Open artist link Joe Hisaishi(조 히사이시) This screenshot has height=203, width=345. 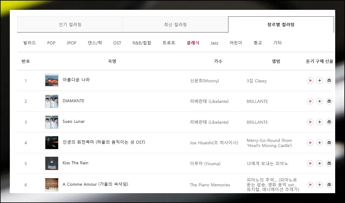click(x=214, y=143)
